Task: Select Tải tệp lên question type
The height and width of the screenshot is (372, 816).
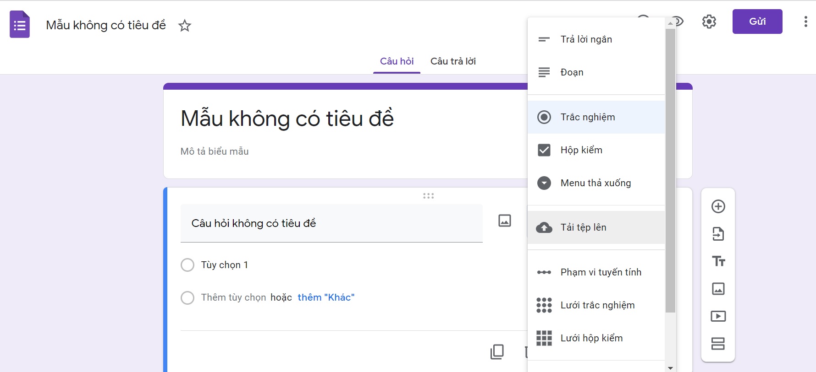Action: click(596, 227)
